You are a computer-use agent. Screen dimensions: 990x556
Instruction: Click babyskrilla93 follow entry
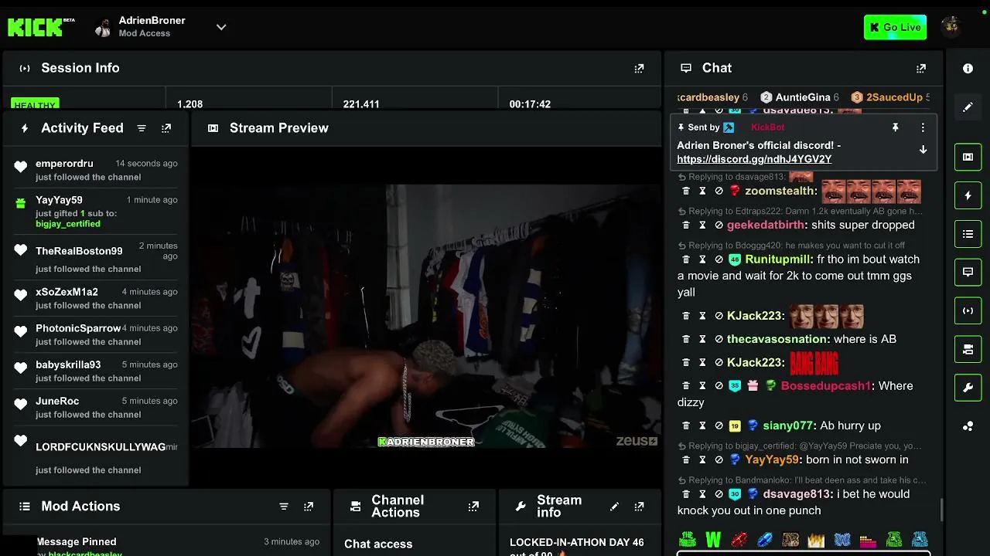[x=96, y=371]
